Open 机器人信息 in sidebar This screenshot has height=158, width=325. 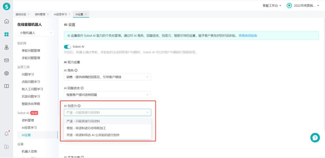coord(29,151)
